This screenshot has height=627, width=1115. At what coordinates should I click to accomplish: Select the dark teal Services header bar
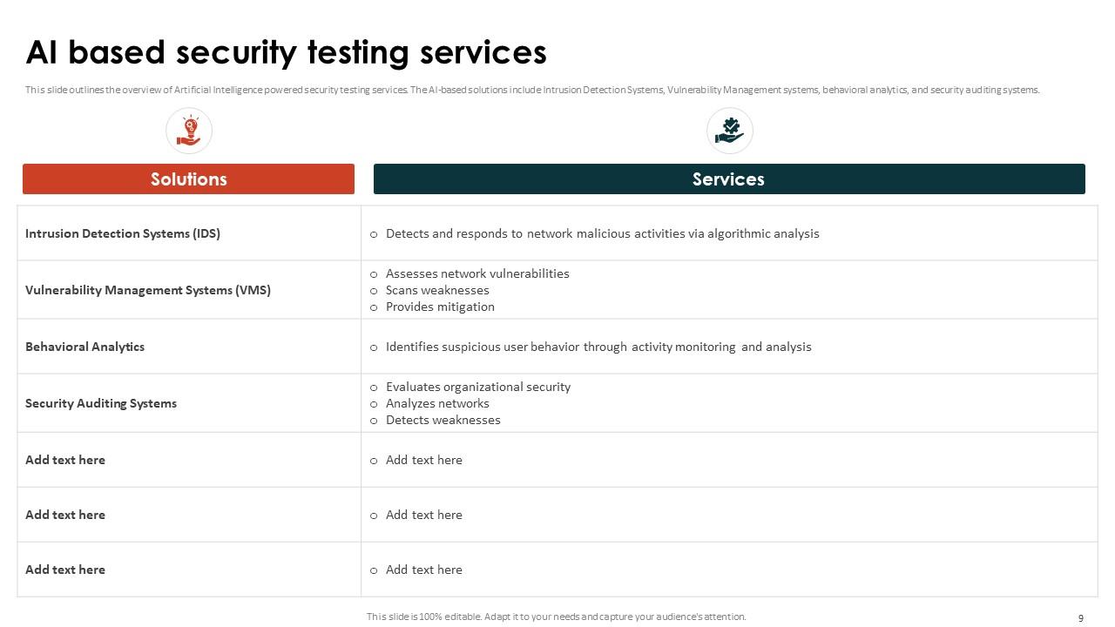click(729, 179)
